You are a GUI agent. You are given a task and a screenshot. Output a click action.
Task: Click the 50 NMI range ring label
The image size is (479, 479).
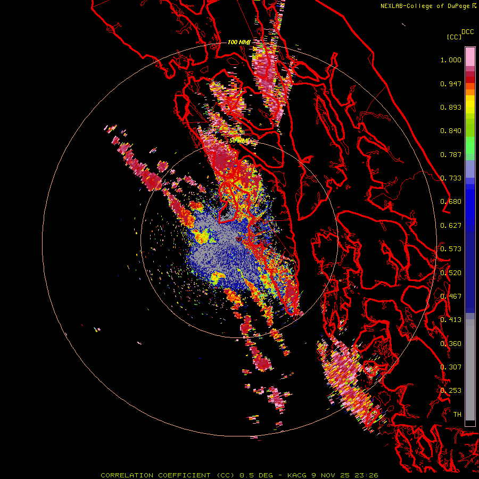[239, 141]
